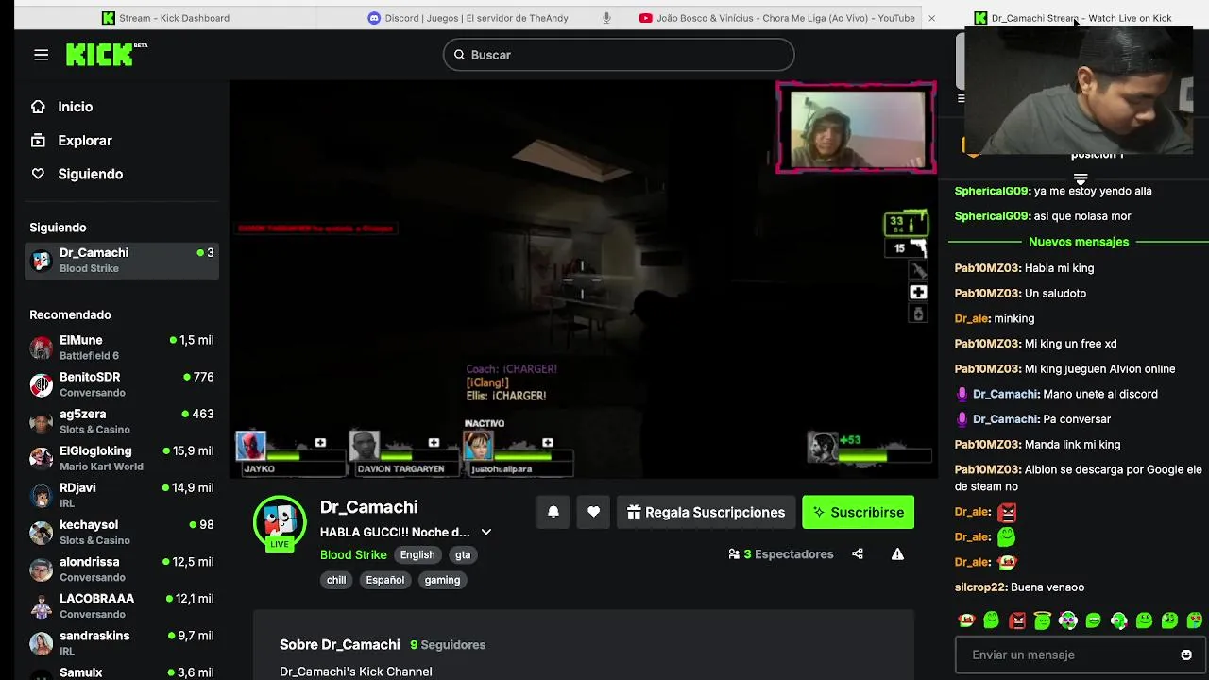
Task: Click Pab10MZ03 'Habla mi king' username
Action: pyautogui.click(x=987, y=268)
